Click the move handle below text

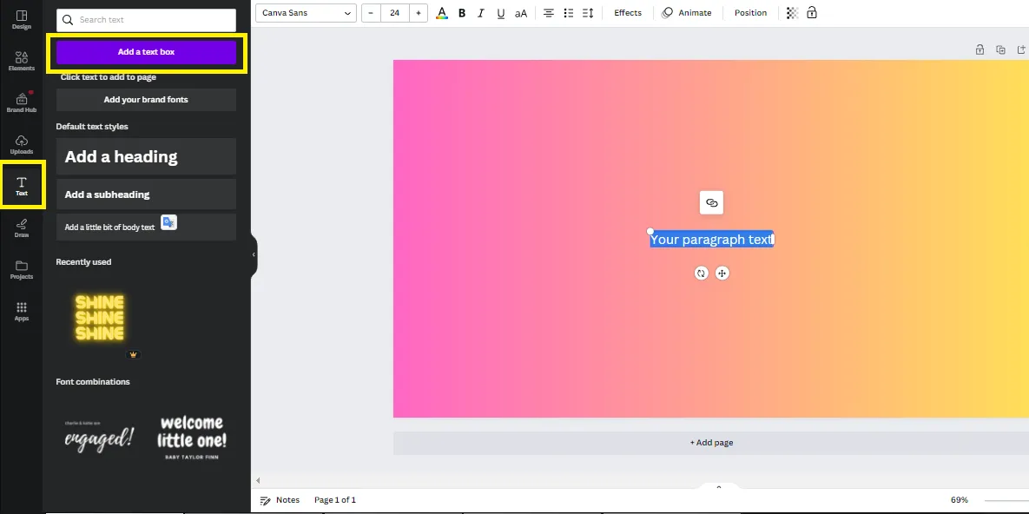point(722,273)
